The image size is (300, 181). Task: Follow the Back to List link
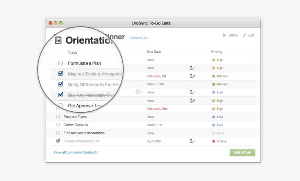coord(138,38)
